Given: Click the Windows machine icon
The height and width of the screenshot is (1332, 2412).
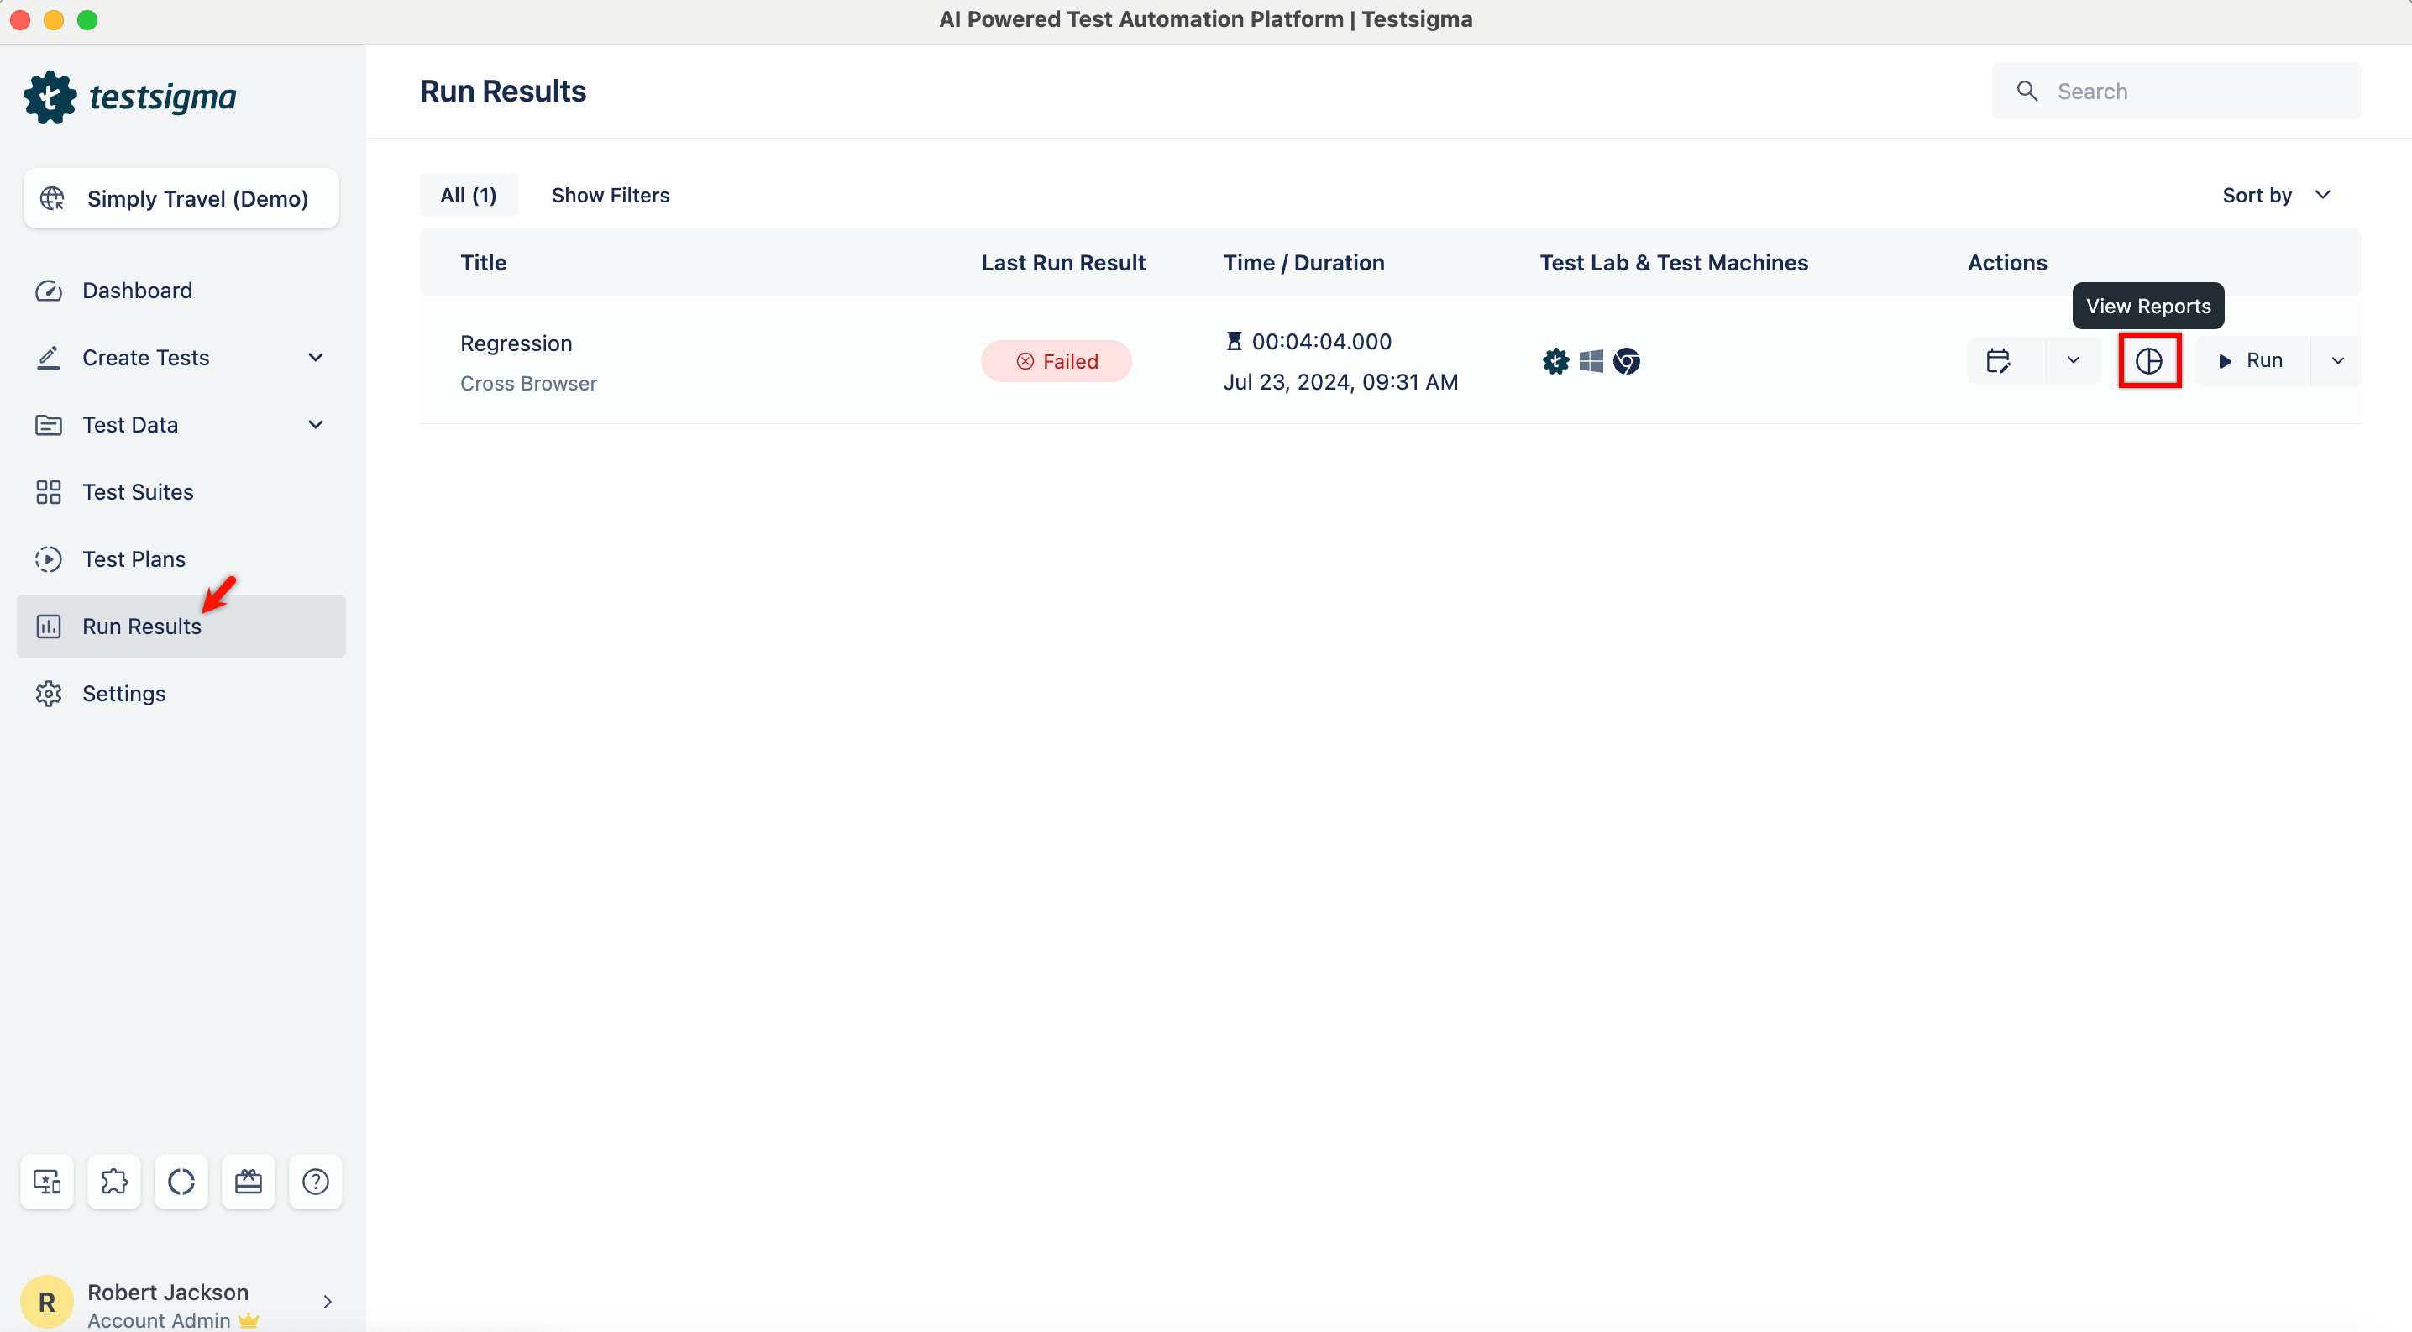Looking at the screenshot, I should click(1591, 361).
